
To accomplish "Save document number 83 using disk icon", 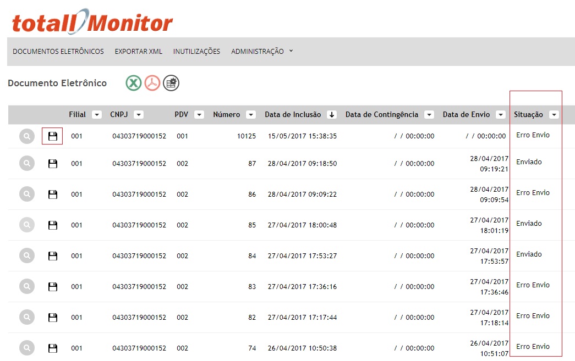I will (52, 287).
